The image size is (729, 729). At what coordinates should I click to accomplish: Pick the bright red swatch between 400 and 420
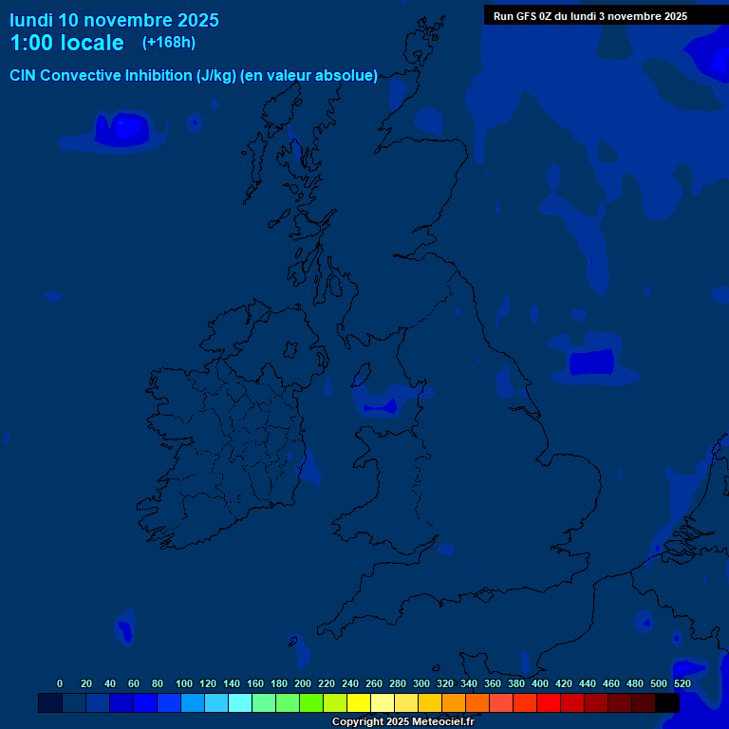pos(549,702)
